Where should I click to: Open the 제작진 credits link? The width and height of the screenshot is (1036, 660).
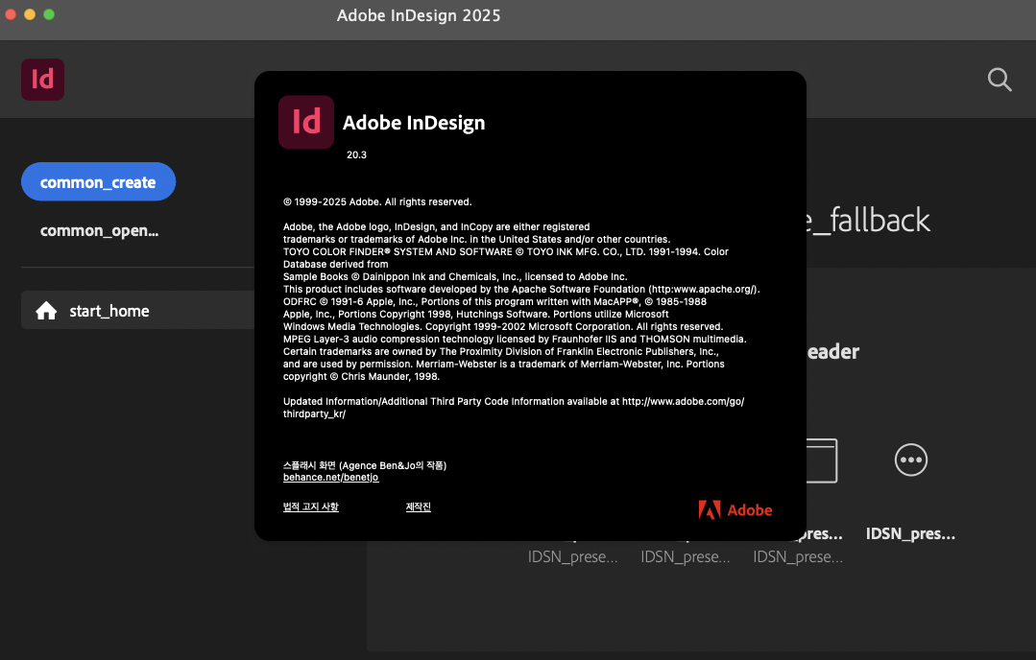419,507
